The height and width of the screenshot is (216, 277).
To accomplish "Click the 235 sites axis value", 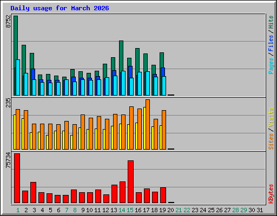I will (8, 103).
